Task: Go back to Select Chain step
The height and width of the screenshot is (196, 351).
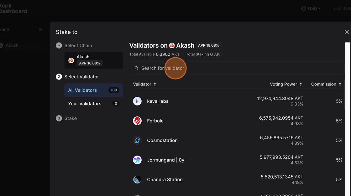Action: [78, 45]
